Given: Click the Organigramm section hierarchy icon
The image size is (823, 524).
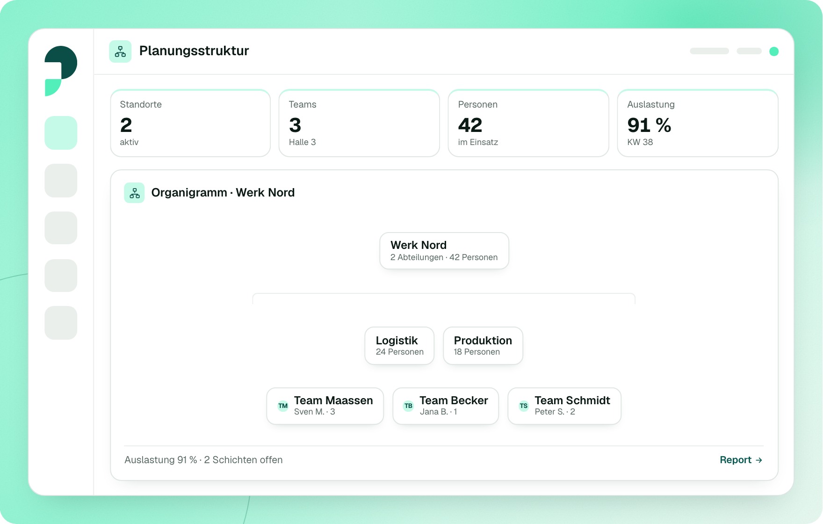Looking at the screenshot, I should pos(135,193).
